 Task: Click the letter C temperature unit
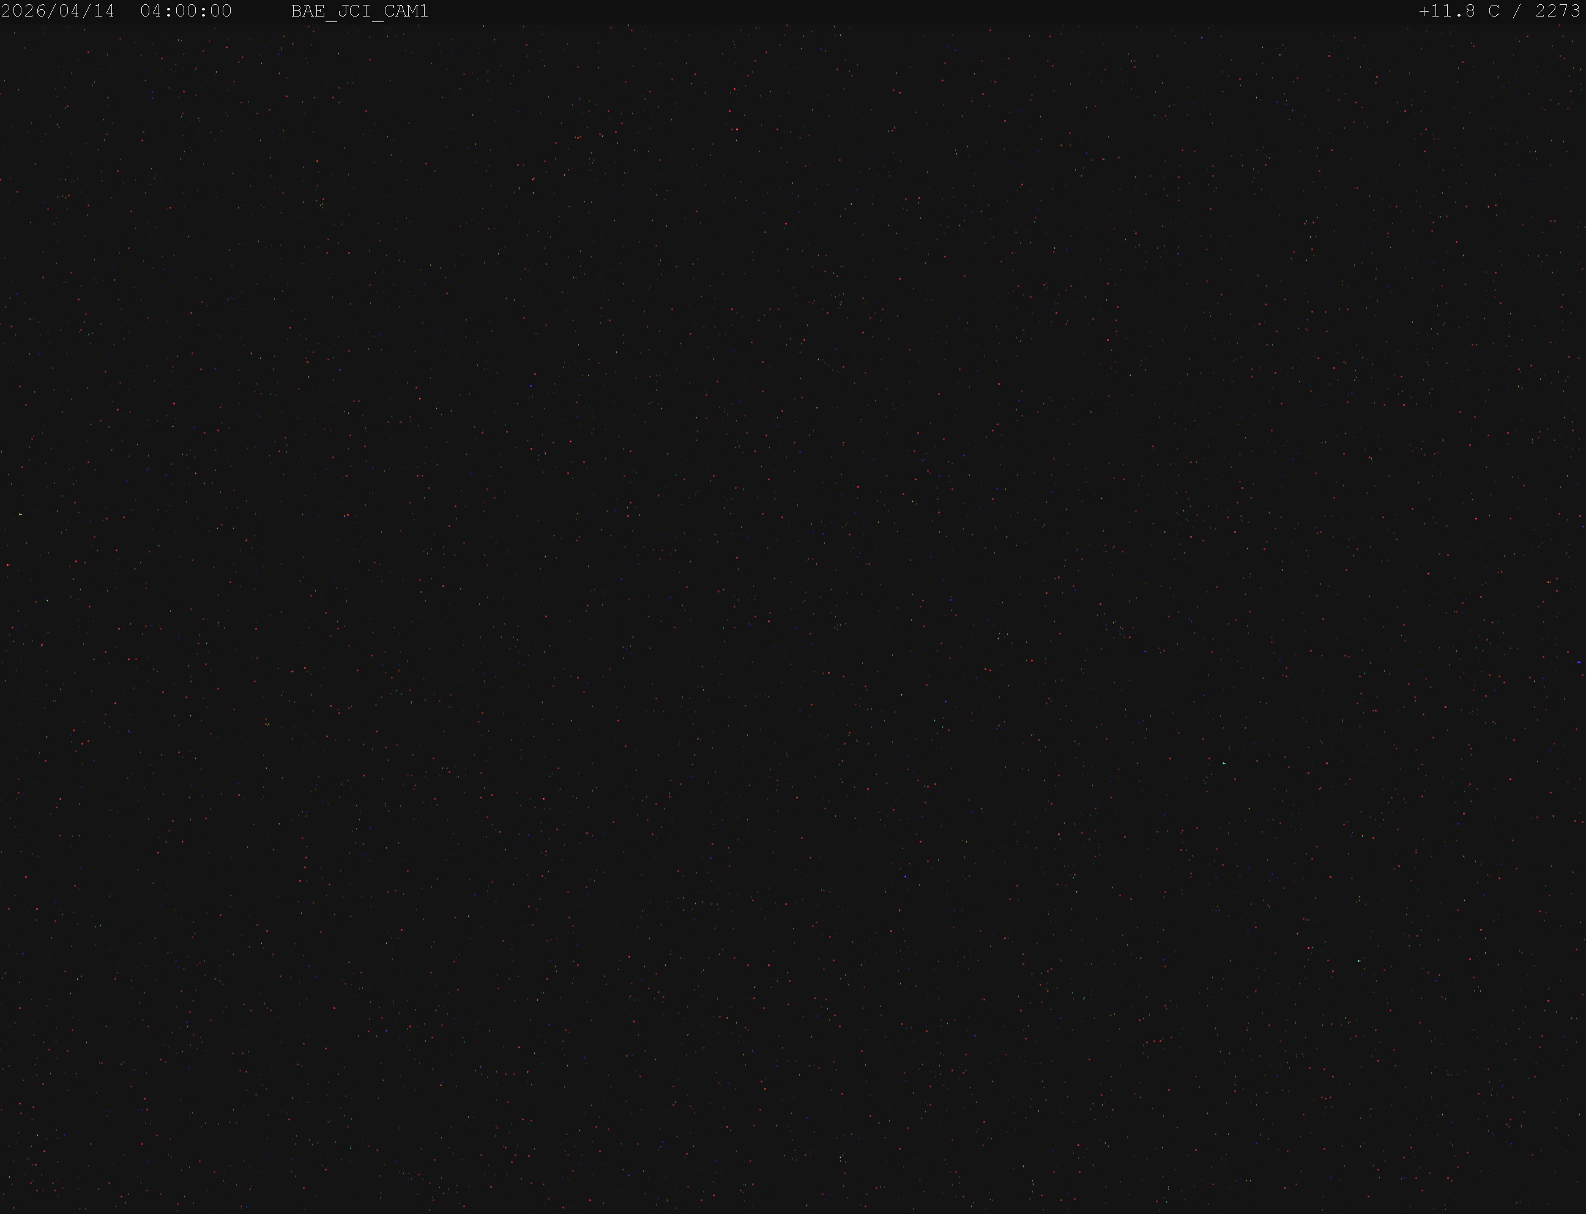coord(1494,12)
